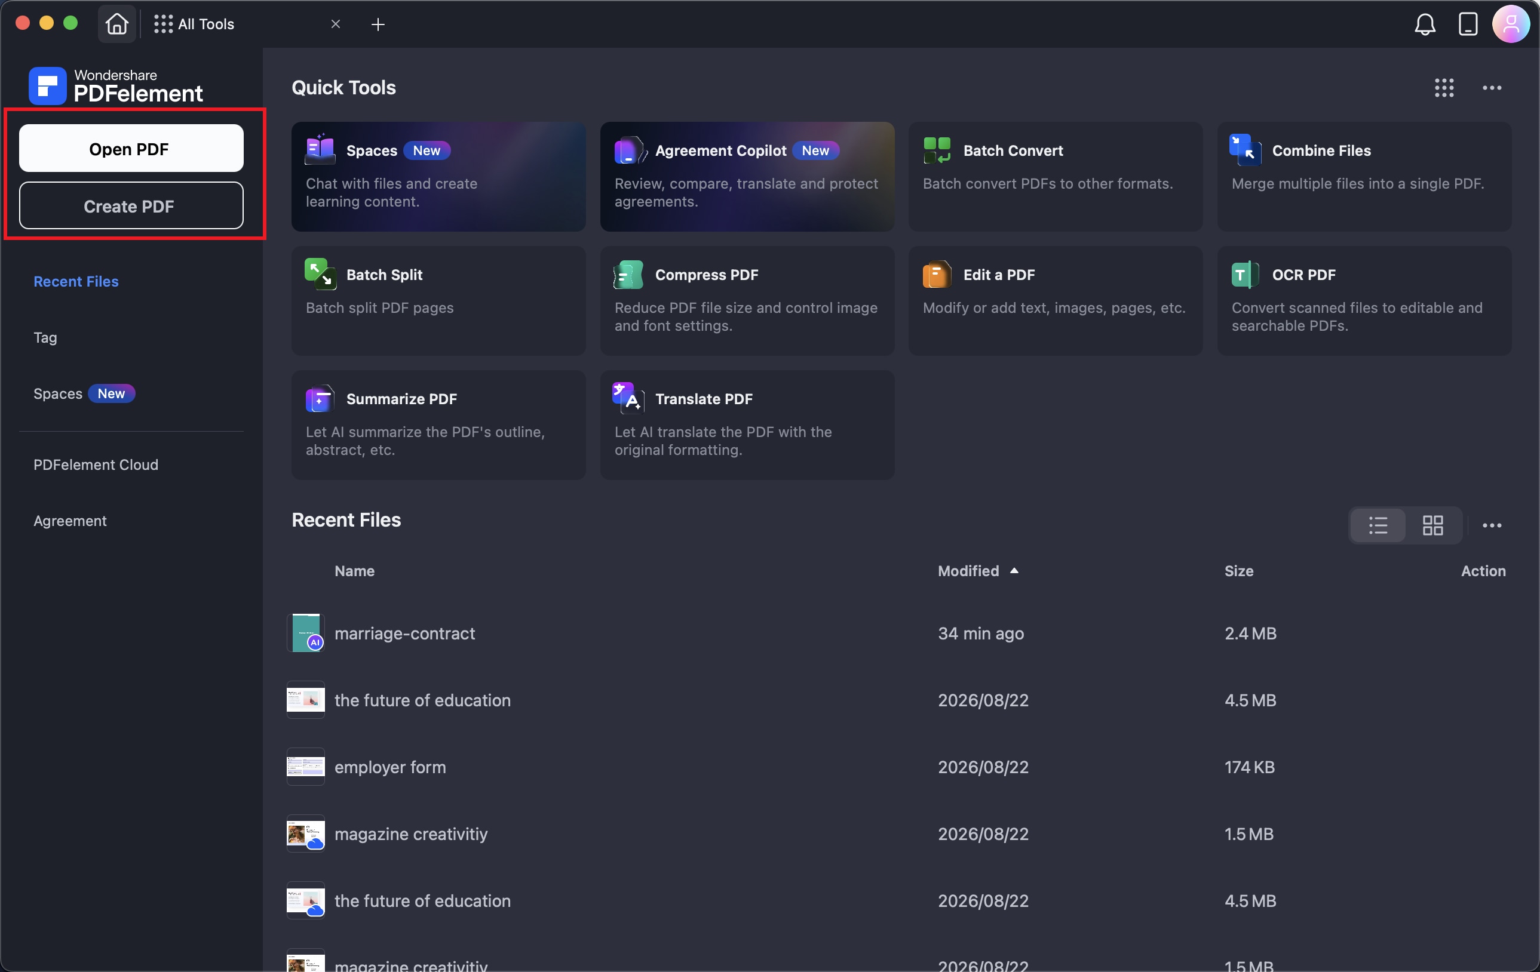Viewport: 1540px width, 972px height.
Task: Click the 2.4 MB size cell
Action: tap(1250, 633)
